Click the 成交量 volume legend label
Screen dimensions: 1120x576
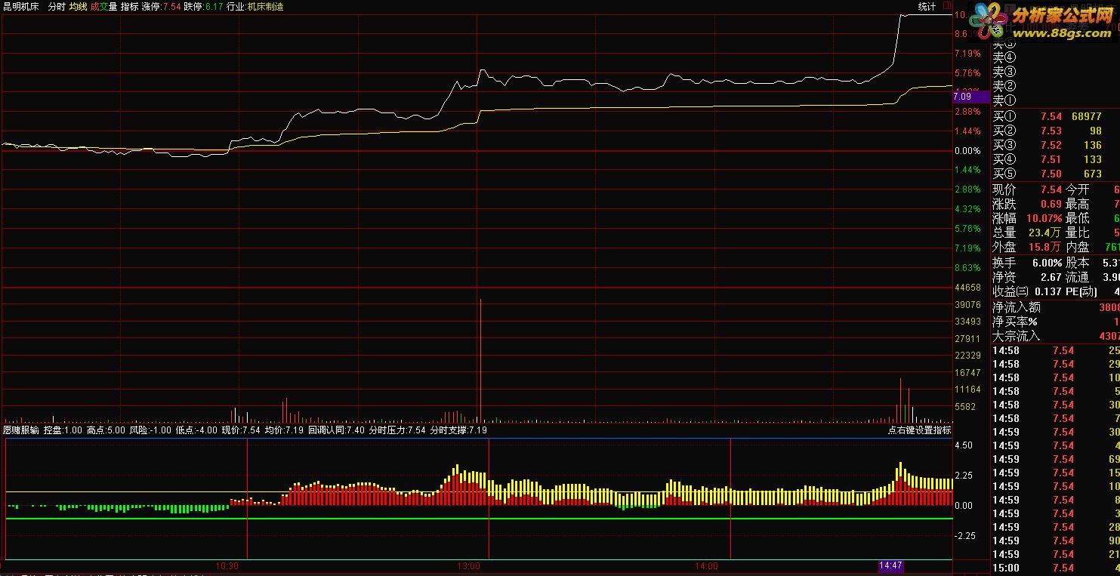pyautogui.click(x=103, y=6)
